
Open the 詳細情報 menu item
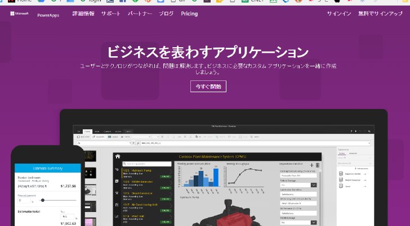[83, 13]
